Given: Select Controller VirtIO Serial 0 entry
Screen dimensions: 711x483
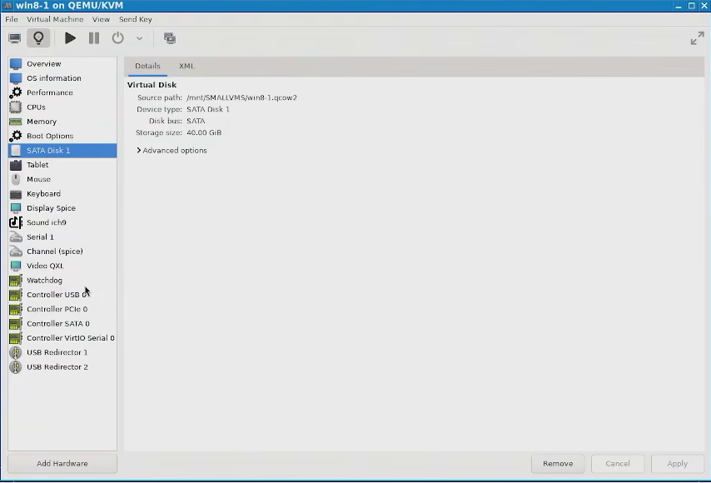Looking at the screenshot, I should (62, 338).
